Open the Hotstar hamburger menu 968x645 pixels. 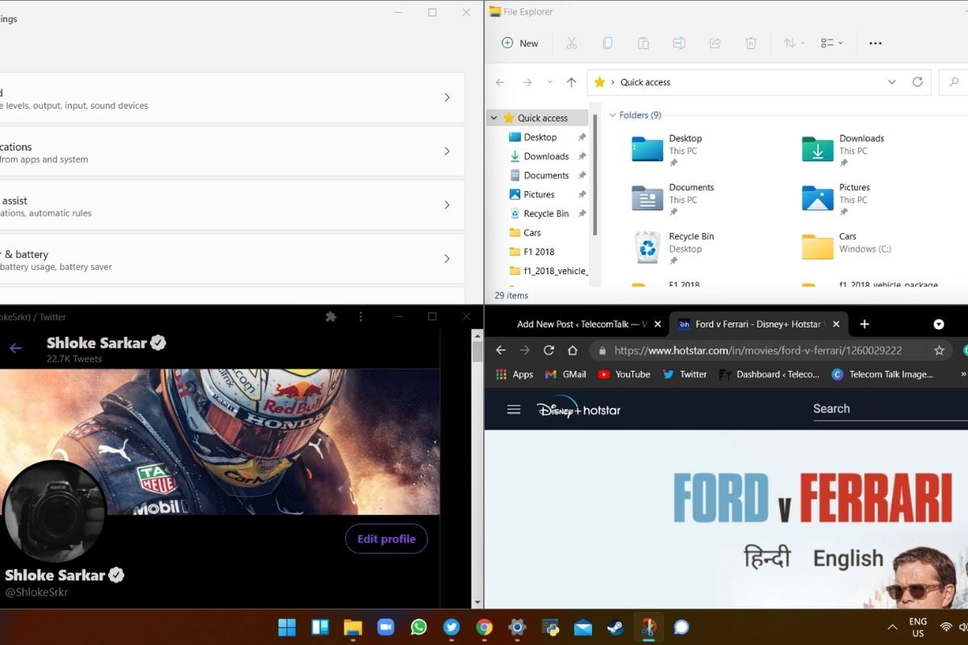point(514,410)
